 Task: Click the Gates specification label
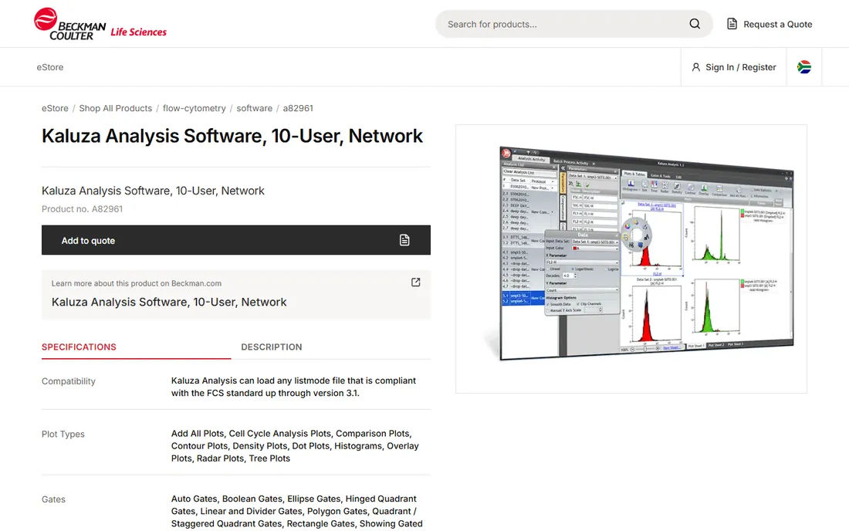point(53,499)
